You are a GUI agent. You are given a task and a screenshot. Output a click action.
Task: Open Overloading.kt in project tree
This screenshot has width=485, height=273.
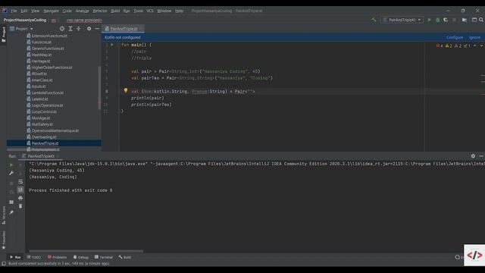(44, 136)
